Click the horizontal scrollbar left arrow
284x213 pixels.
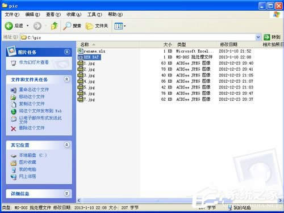pyautogui.click(x=79, y=201)
